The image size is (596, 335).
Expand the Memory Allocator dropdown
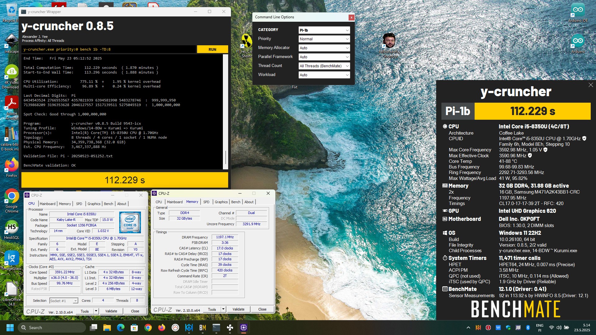click(324, 48)
